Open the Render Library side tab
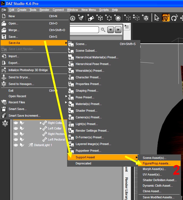Screen dimensions: 183x200 [126, 188]
